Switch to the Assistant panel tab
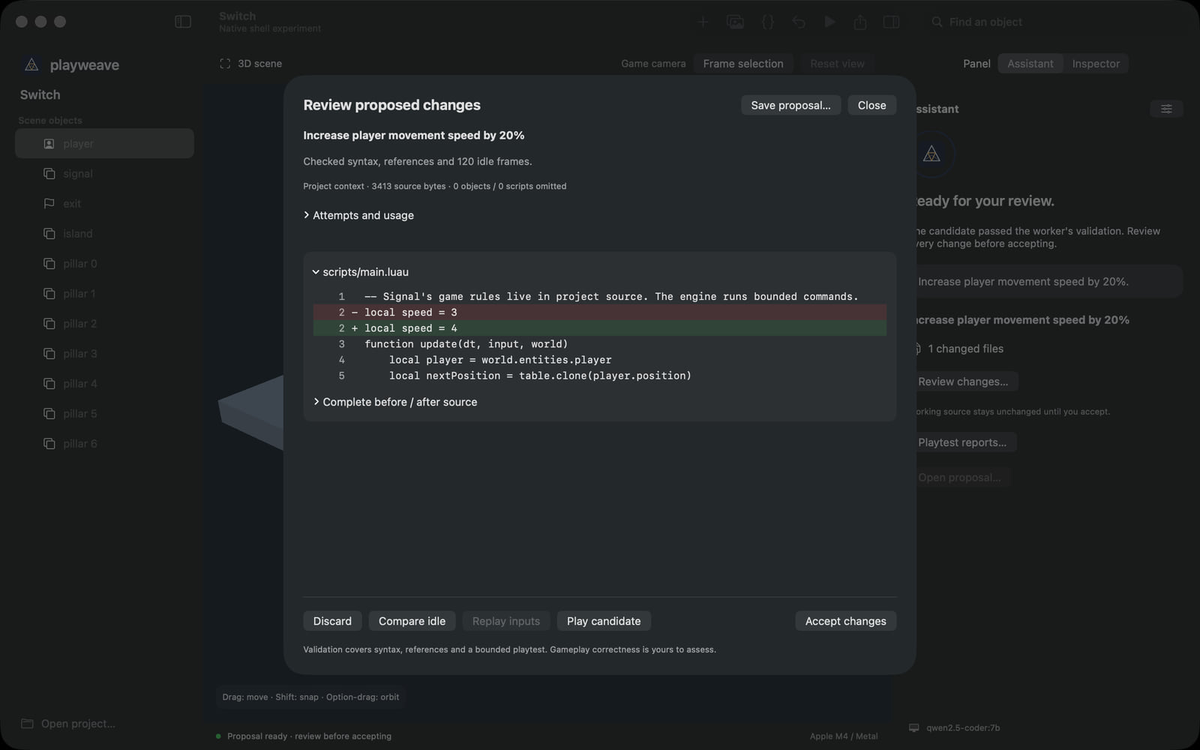The height and width of the screenshot is (750, 1200). 1030,64
